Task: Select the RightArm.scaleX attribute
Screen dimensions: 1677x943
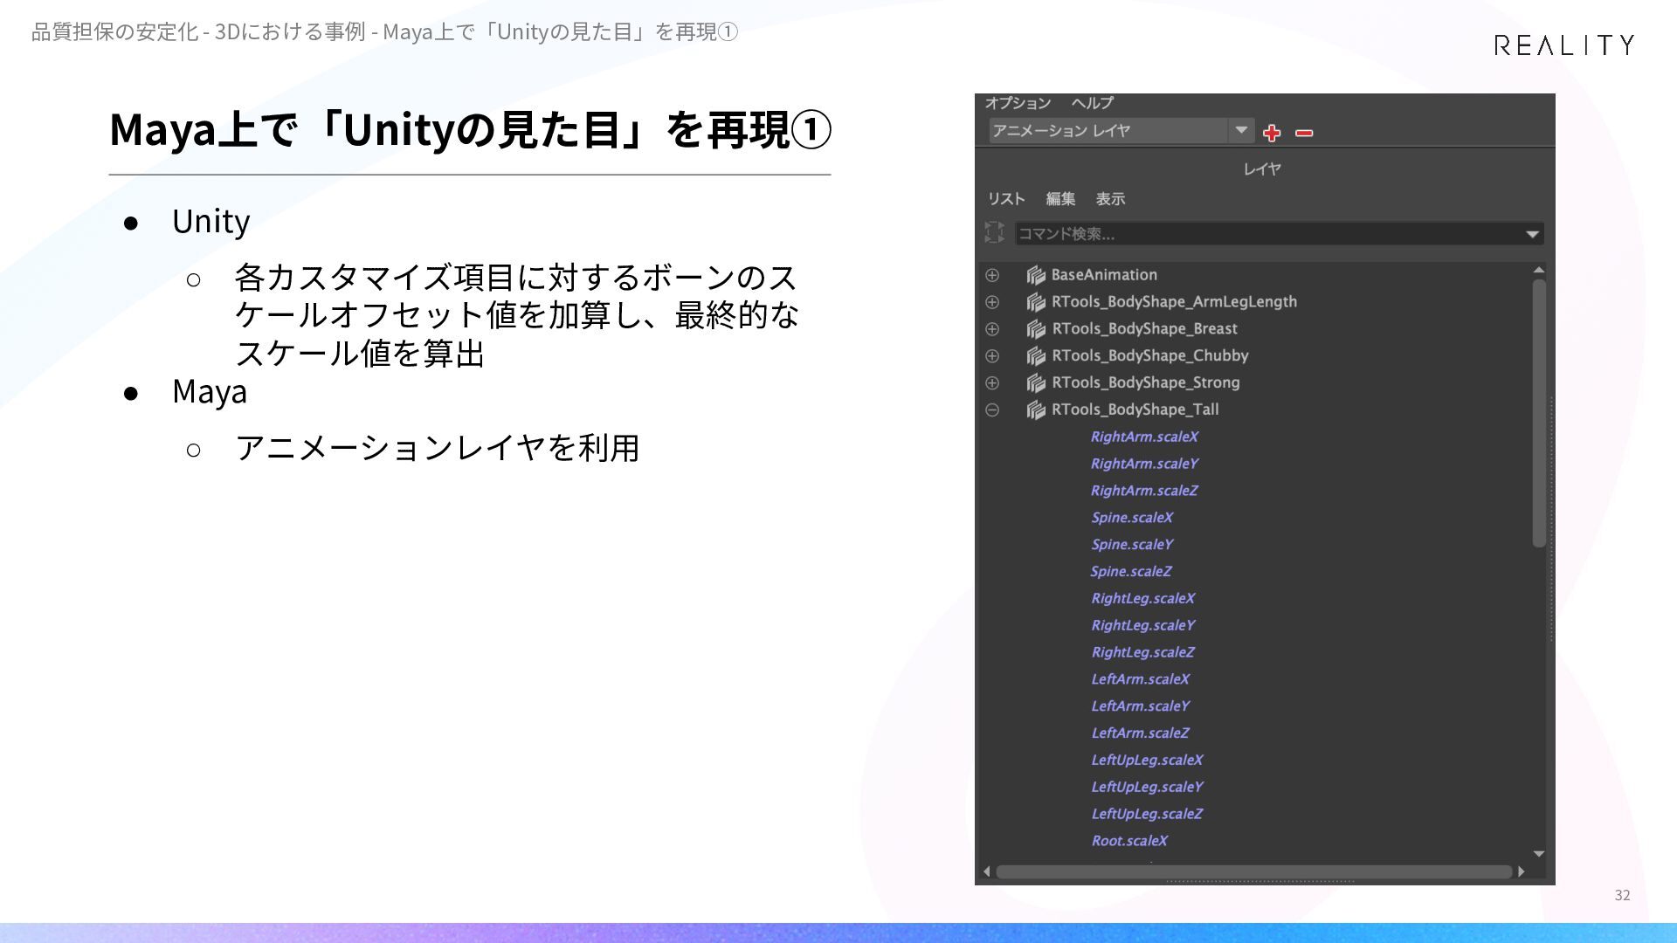Action: pos(1144,437)
